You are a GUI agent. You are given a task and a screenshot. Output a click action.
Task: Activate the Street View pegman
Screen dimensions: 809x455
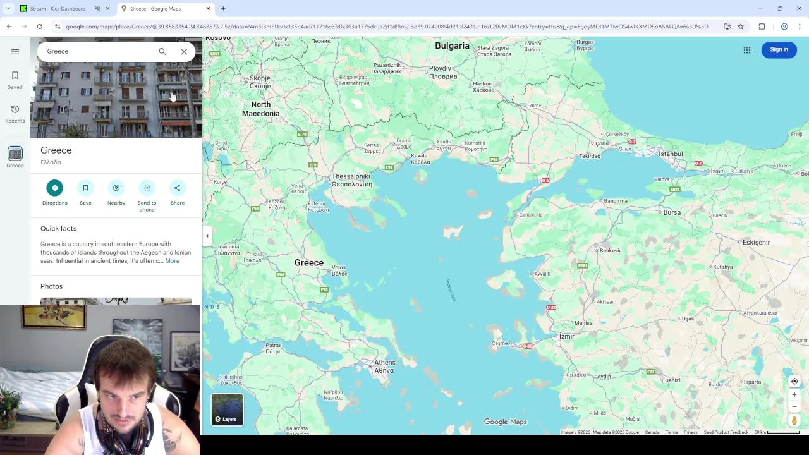794,420
